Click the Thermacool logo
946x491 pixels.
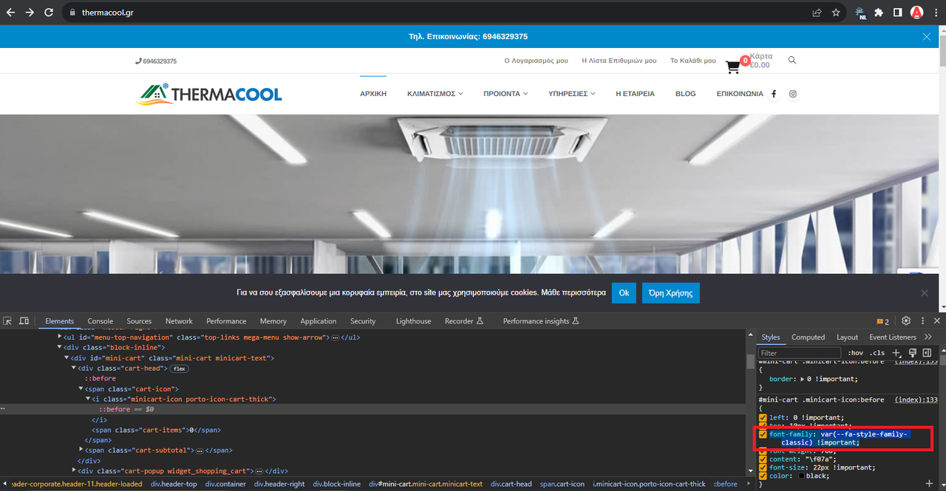pos(210,94)
